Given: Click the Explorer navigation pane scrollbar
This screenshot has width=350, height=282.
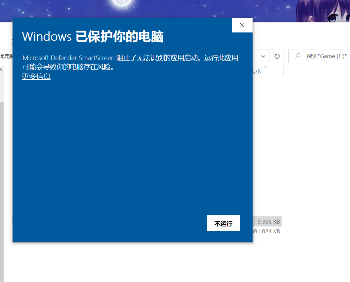Looking at the screenshot, I should tap(2, 192).
